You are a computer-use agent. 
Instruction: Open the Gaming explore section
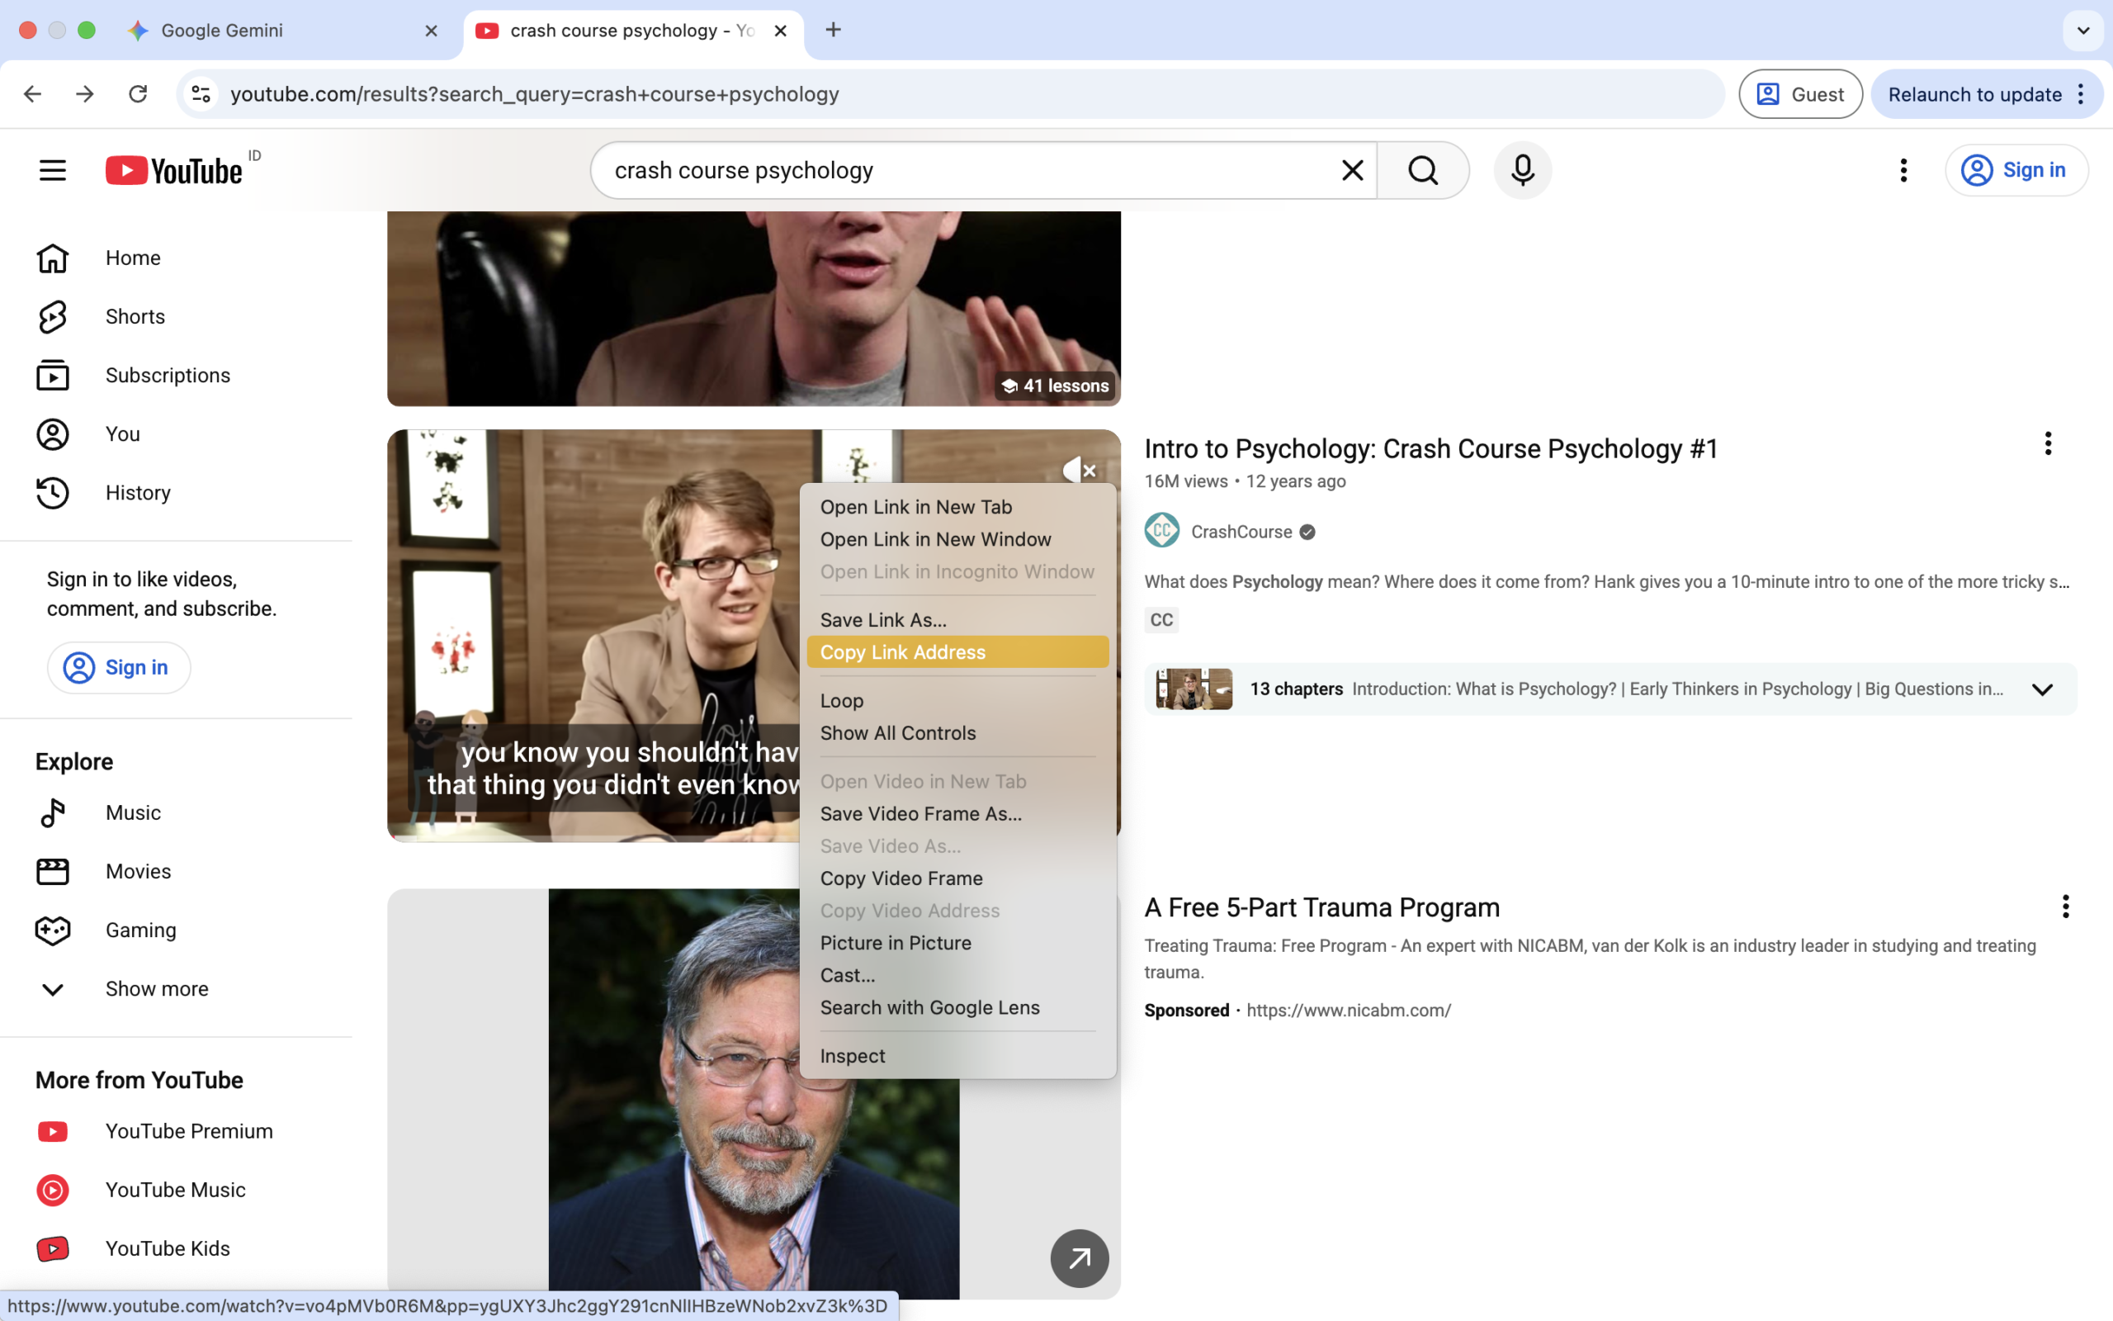(x=139, y=930)
